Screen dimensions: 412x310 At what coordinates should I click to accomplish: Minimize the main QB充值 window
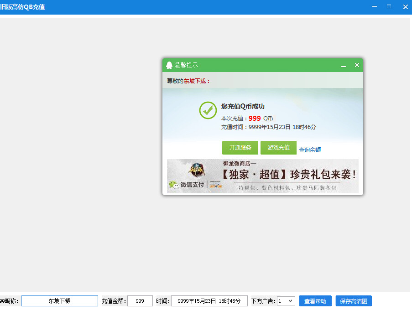pyautogui.click(x=375, y=6)
